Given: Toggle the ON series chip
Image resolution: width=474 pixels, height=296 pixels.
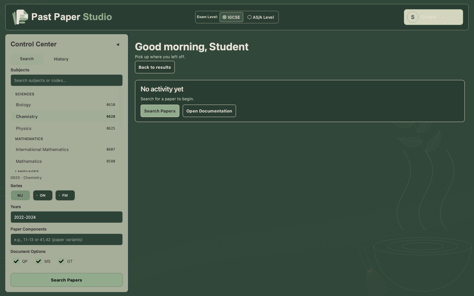Looking at the screenshot, I should coord(43,195).
